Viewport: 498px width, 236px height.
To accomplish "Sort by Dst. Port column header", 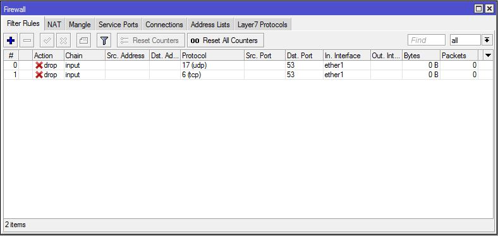I will tap(304, 55).
